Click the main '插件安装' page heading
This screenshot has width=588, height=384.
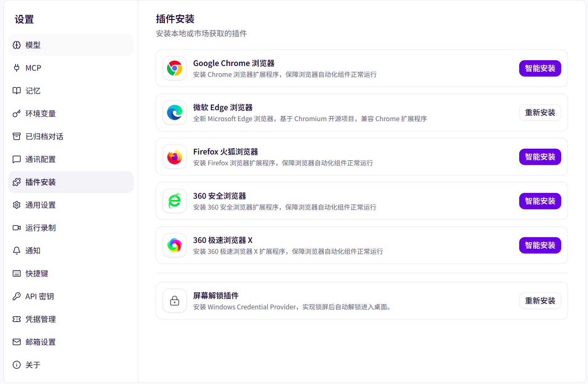(175, 19)
